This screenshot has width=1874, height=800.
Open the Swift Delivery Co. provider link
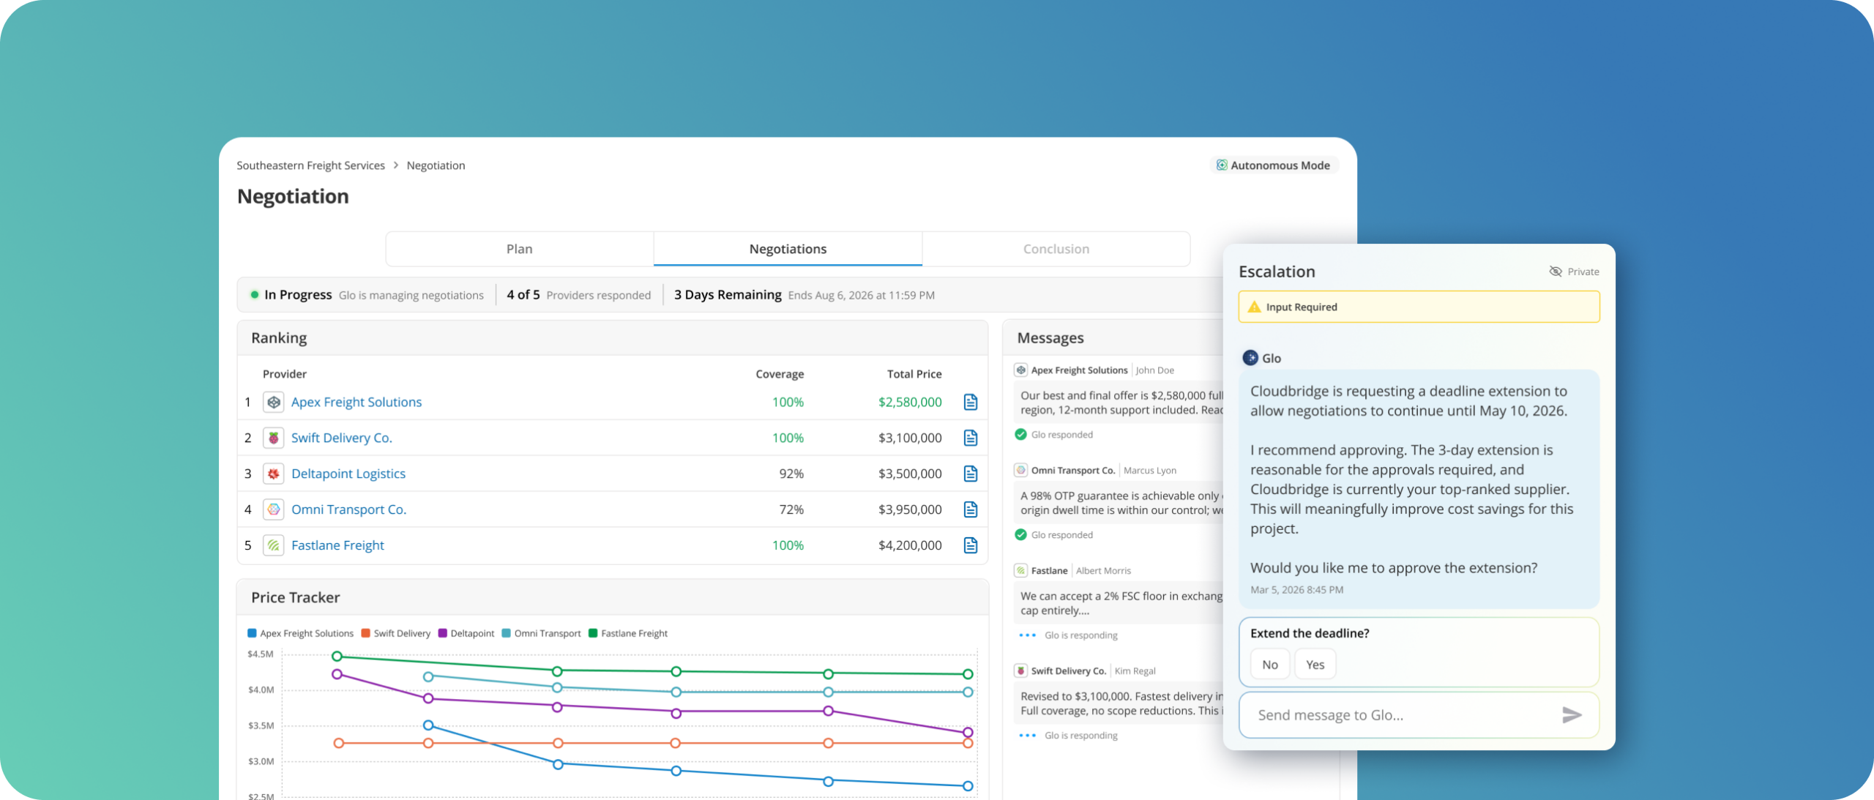pos(342,438)
